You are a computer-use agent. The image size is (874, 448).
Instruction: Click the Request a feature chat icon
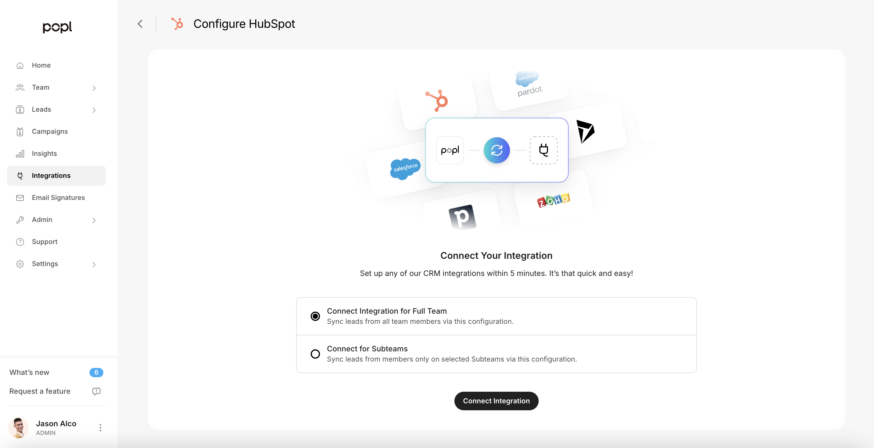(x=96, y=391)
